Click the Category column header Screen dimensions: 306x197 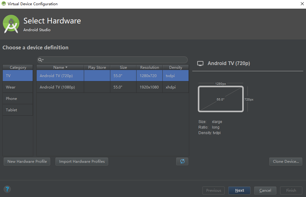[18, 67]
